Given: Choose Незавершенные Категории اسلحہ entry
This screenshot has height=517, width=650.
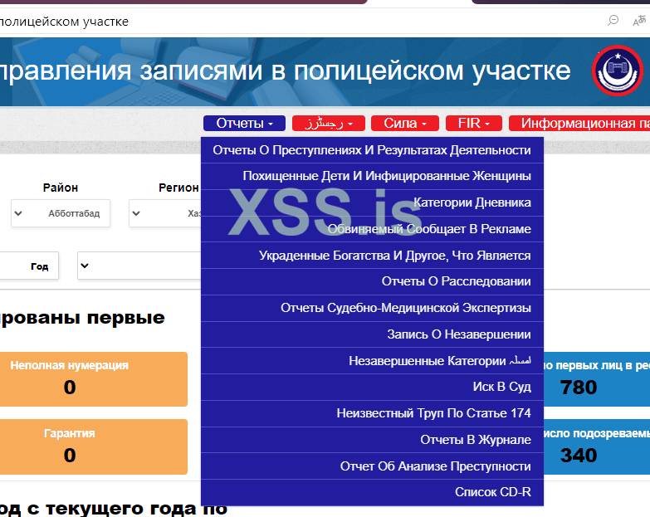Looking at the screenshot, I should tap(372, 361).
